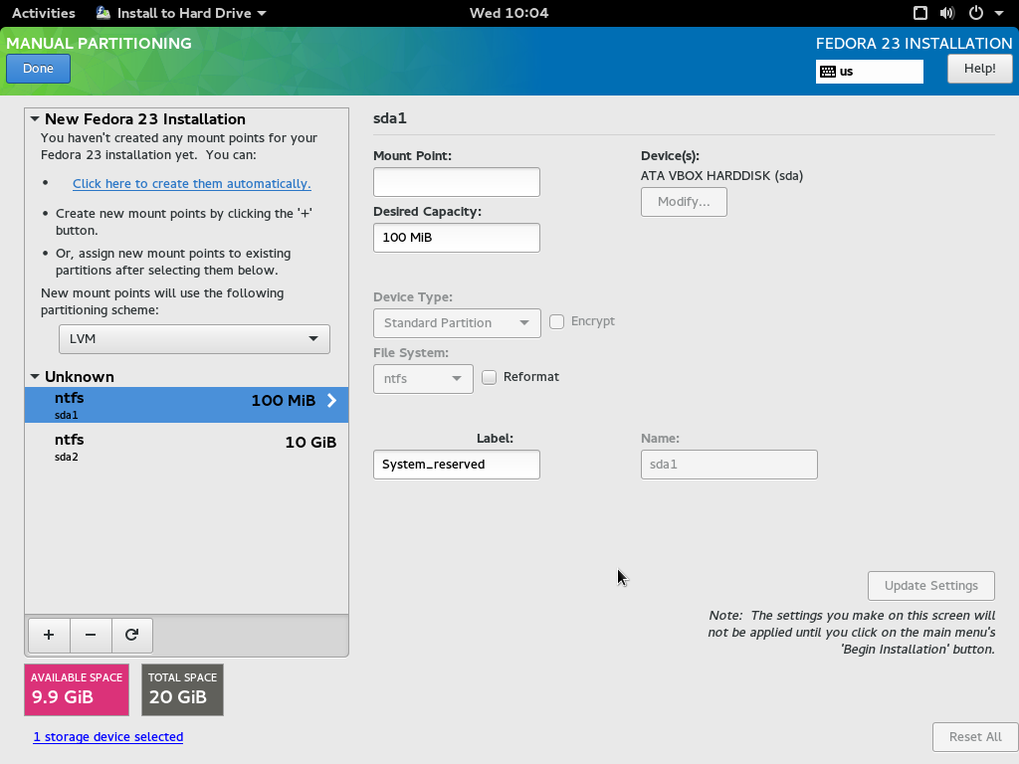Click the arrow chevron on the sda1 row

[331, 401]
